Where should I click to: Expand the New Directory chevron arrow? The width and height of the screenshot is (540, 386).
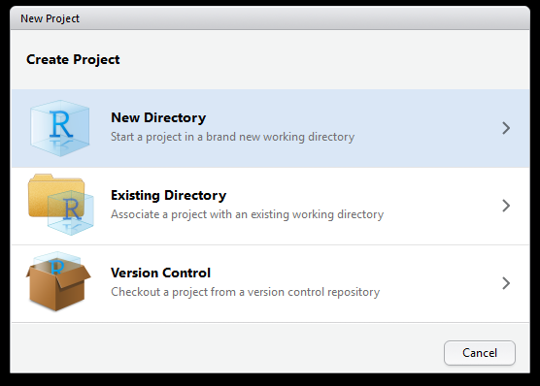506,128
